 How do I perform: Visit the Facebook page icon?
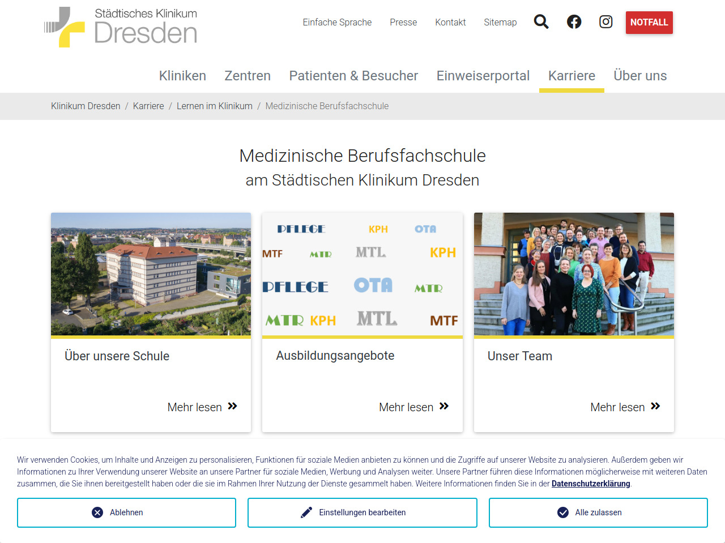[x=574, y=22]
